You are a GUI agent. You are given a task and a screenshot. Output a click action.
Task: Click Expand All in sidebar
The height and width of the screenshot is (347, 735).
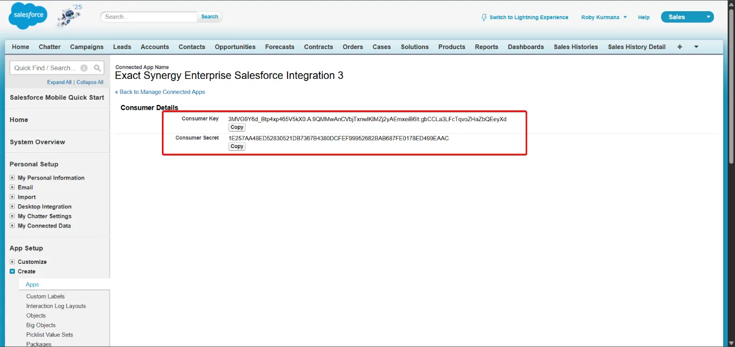59,82
